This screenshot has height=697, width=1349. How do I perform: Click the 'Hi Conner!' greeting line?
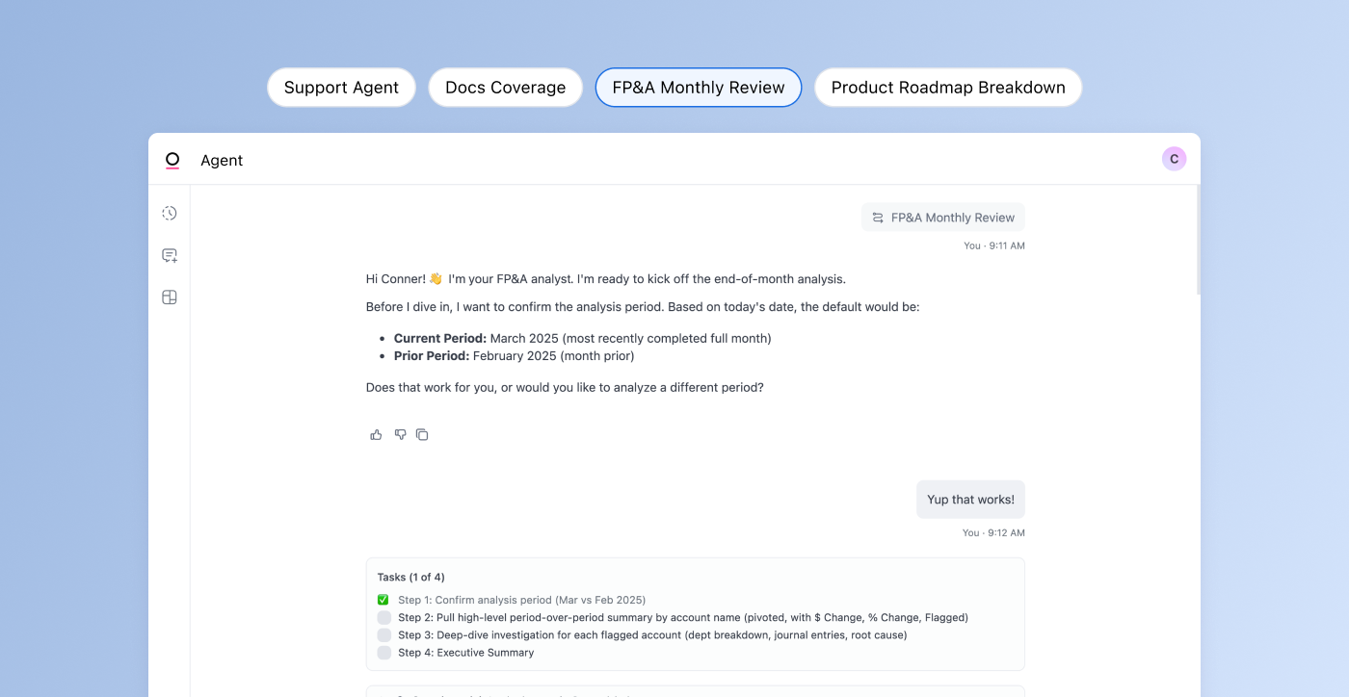(x=605, y=279)
